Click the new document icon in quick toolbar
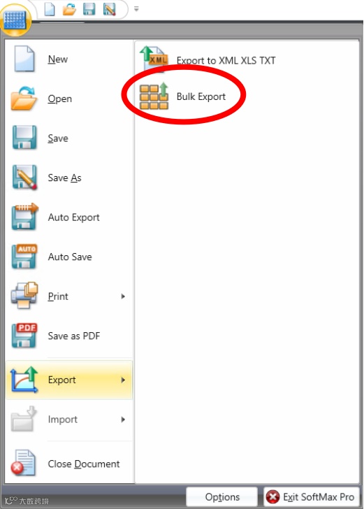The height and width of the screenshot is (509, 364). 50,9
